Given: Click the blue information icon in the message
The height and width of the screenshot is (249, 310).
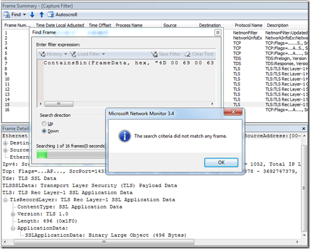Looking at the screenshot, I should click(124, 136).
